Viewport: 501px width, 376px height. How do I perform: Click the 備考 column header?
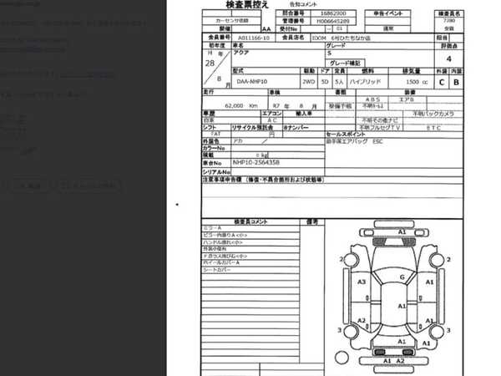(312, 221)
